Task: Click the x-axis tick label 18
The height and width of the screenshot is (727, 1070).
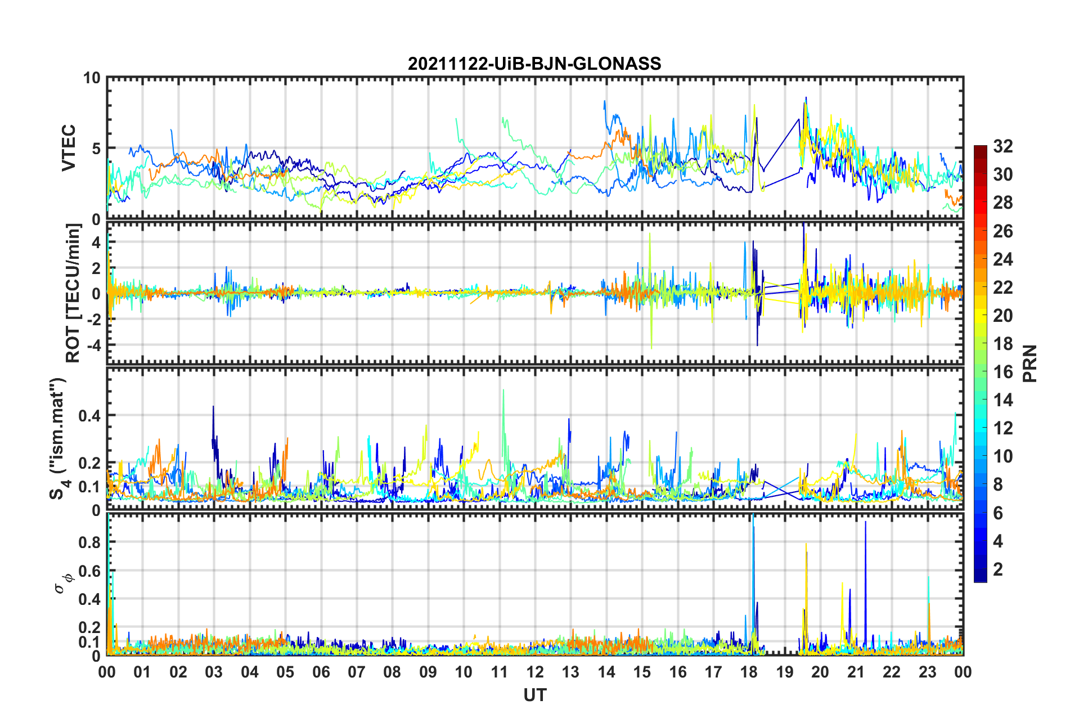Action: click(x=749, y=672)
